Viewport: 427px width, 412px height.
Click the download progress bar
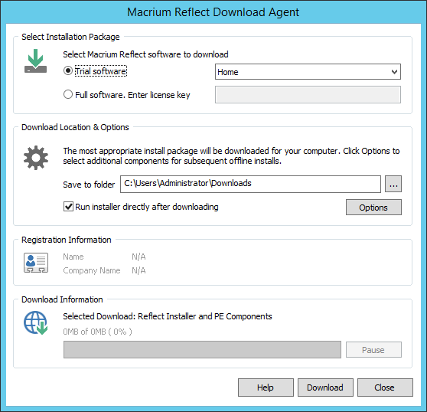coord(202,350)
